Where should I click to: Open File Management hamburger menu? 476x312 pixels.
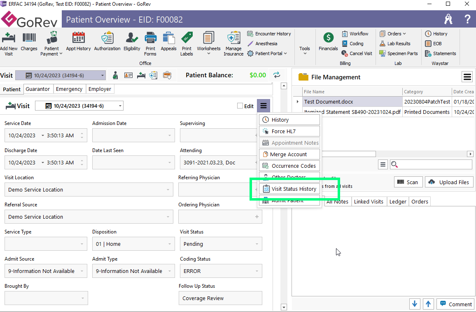pyautogui.click(x=467, y=77)
